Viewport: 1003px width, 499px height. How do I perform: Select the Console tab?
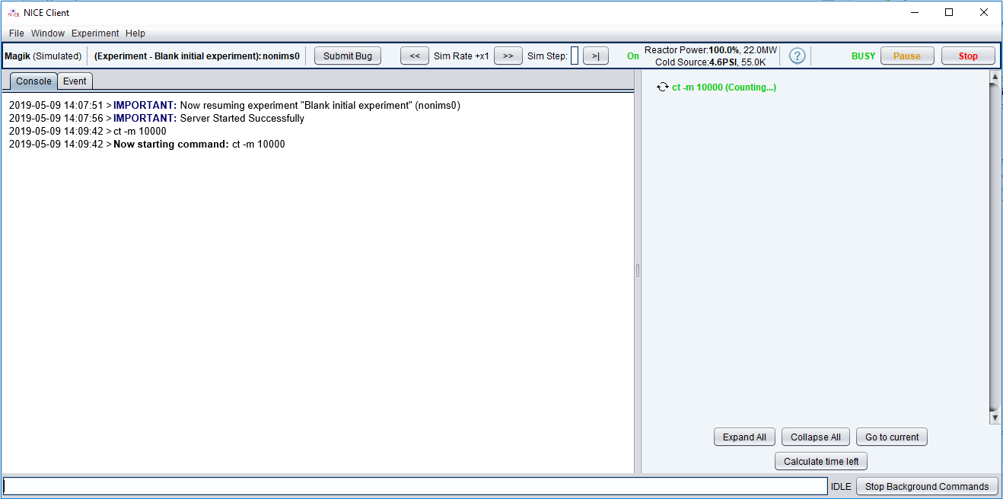pyautogui.click(x=33, y=81)
